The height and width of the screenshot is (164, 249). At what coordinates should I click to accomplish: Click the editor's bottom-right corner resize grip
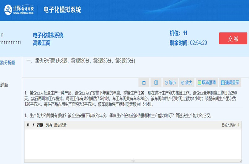(x=240, y=161)
